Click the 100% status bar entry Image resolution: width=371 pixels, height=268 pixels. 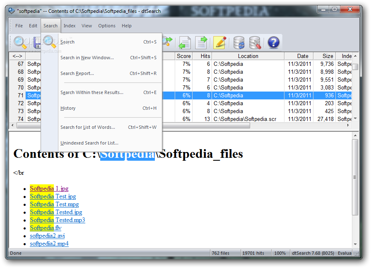(280, 253)
